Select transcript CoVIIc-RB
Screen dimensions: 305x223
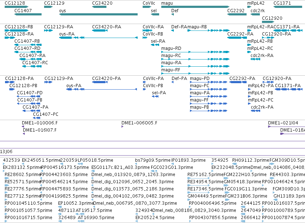153,34
